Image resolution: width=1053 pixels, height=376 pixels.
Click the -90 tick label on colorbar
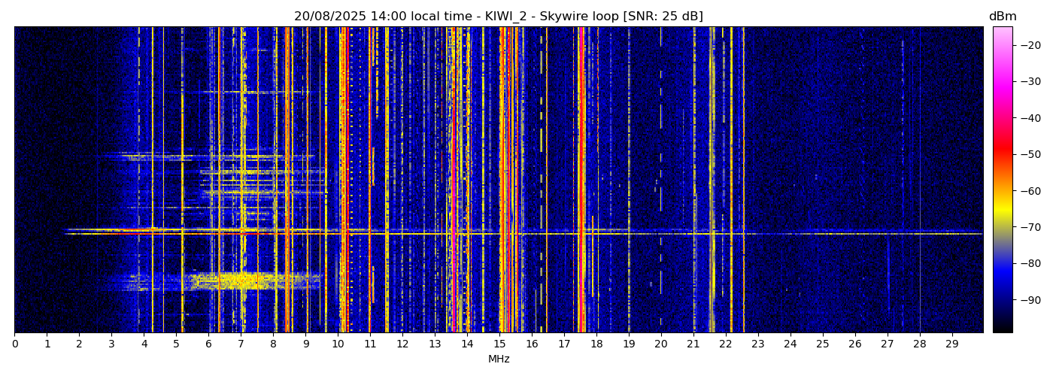coord(1028,300)
